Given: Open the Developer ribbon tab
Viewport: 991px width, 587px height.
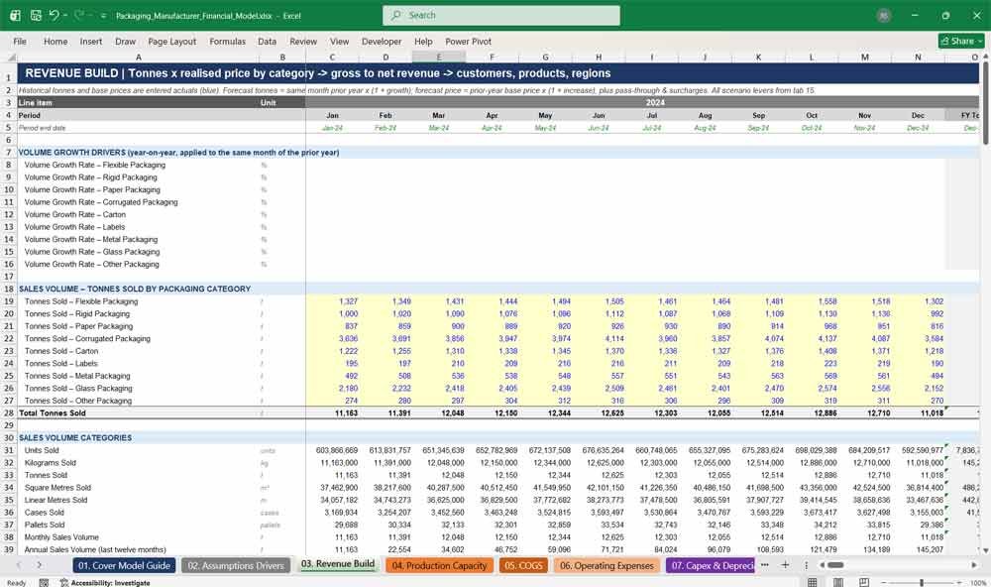Looking at the screenshot, I should click(x=382, y=41).
